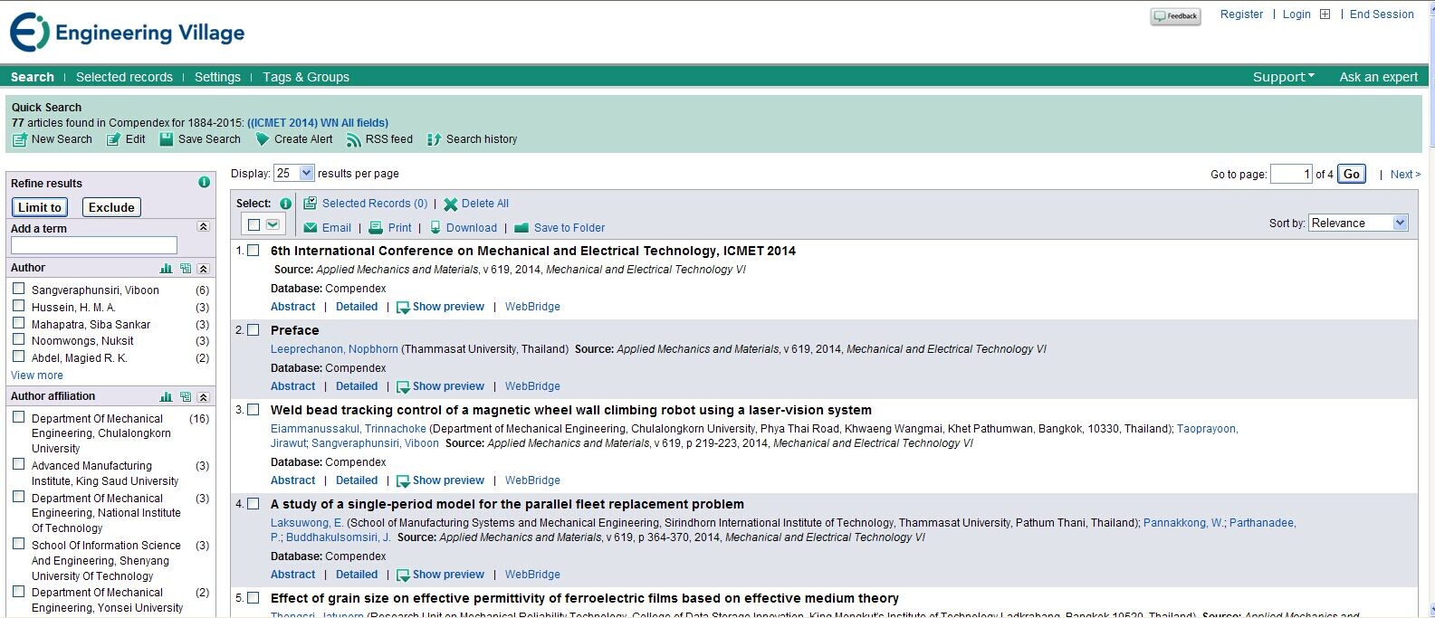Select the Preface result checkbox
Viewport: 1435px width, 618px height.
tap(254, 330)
